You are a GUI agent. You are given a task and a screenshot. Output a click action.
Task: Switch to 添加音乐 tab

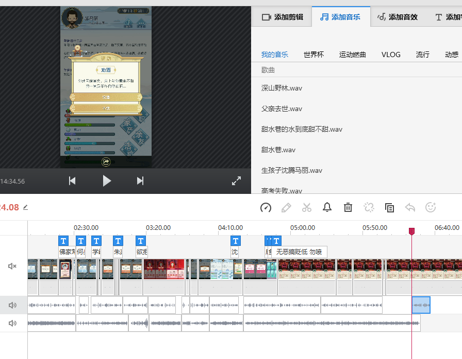pyautogui.click(x=340, y=17)
